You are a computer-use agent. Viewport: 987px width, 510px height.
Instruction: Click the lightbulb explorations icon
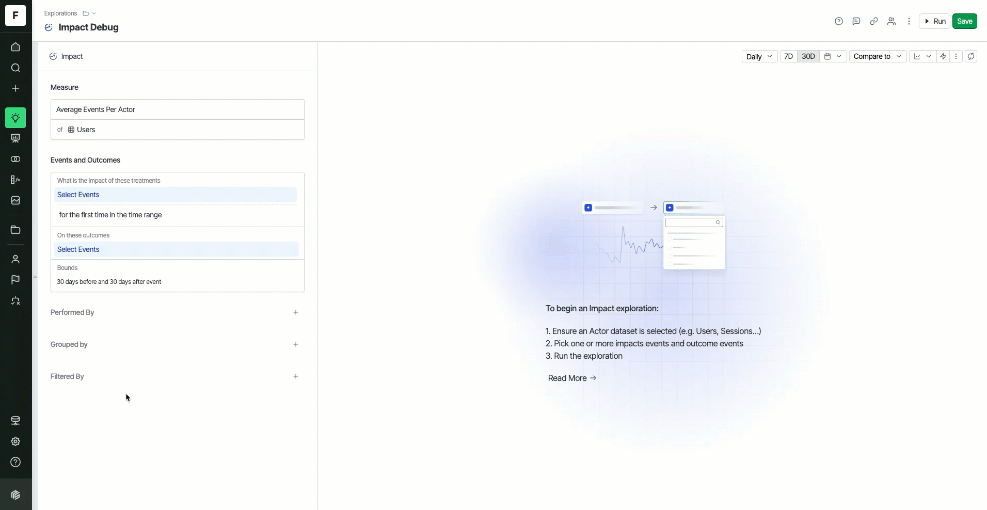[x=15, y=118]
